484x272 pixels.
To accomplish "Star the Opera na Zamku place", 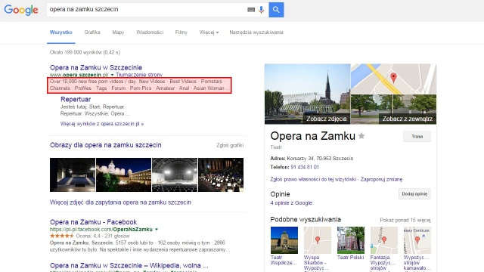I will (x=361, y=136).
